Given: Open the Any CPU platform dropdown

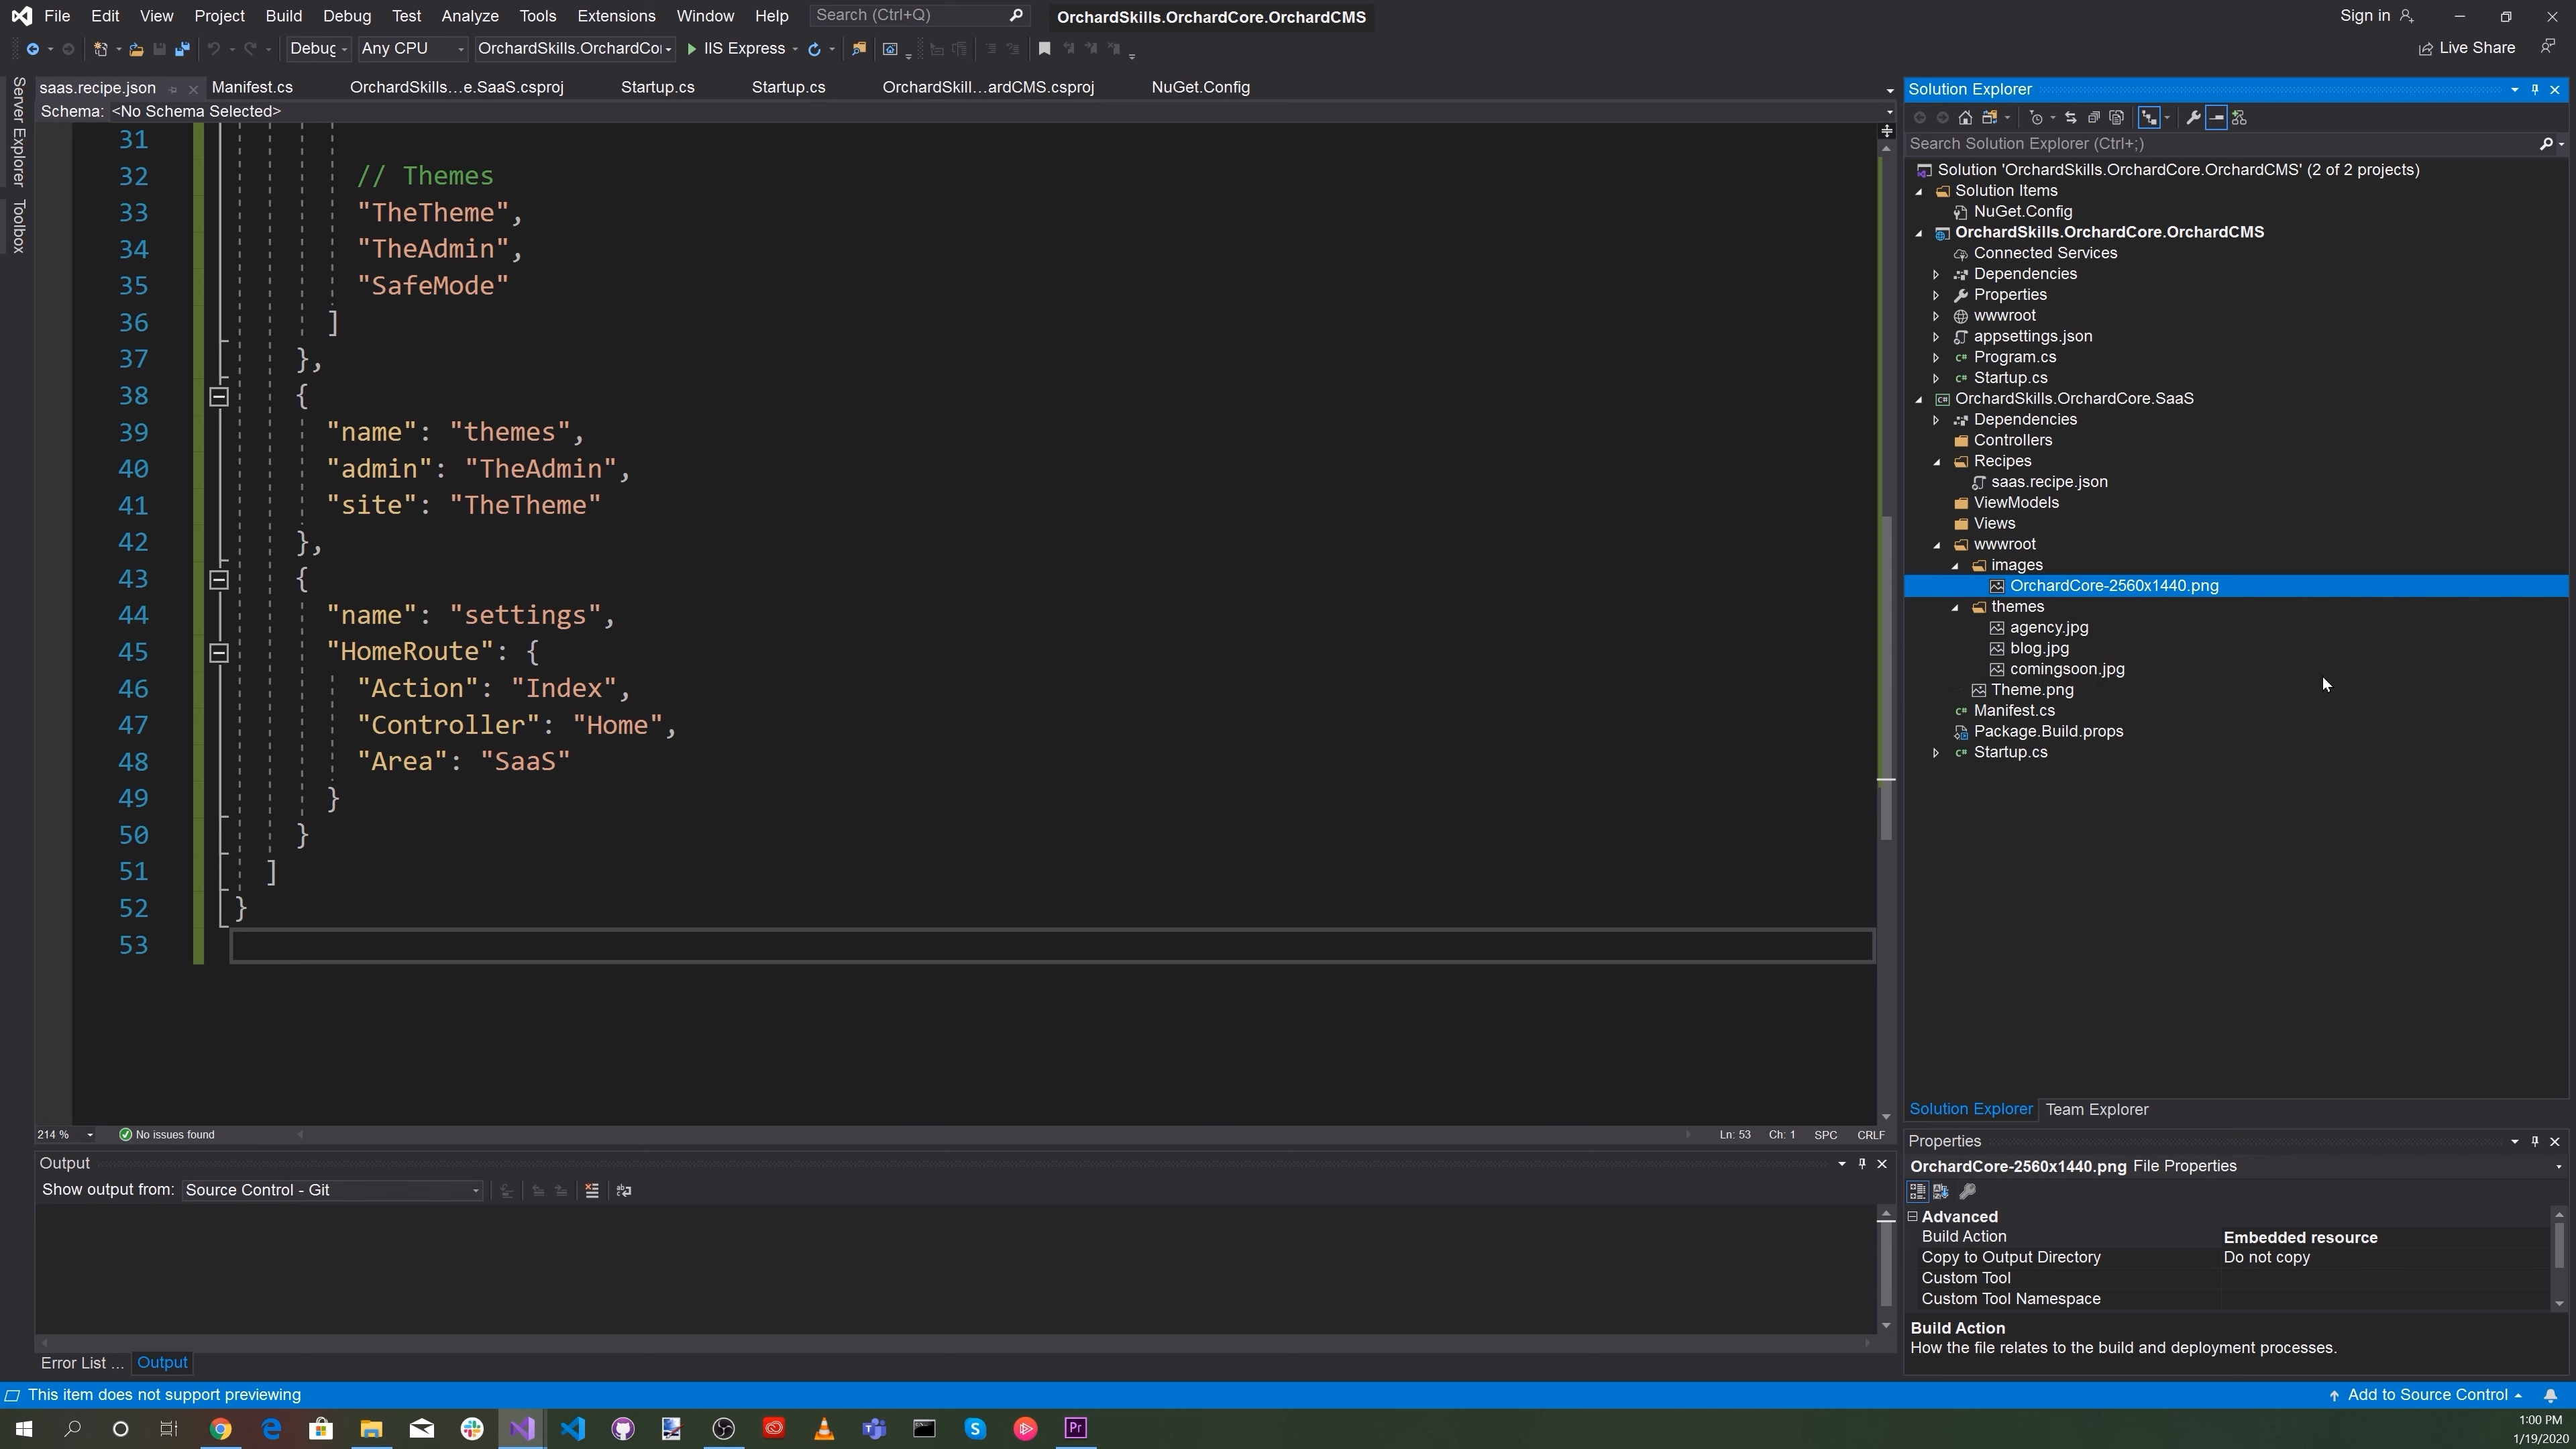Looking at the screenshot, I should pos(412,49).
